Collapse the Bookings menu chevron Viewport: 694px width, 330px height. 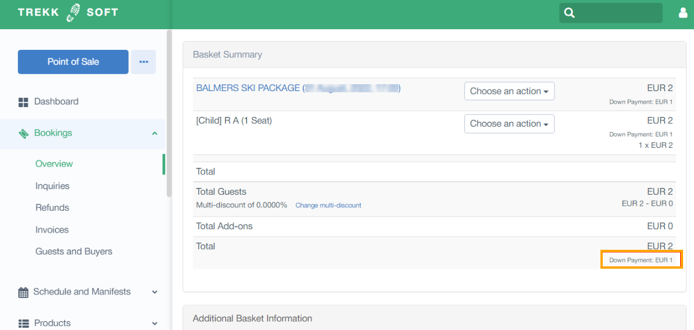(154, 133)
